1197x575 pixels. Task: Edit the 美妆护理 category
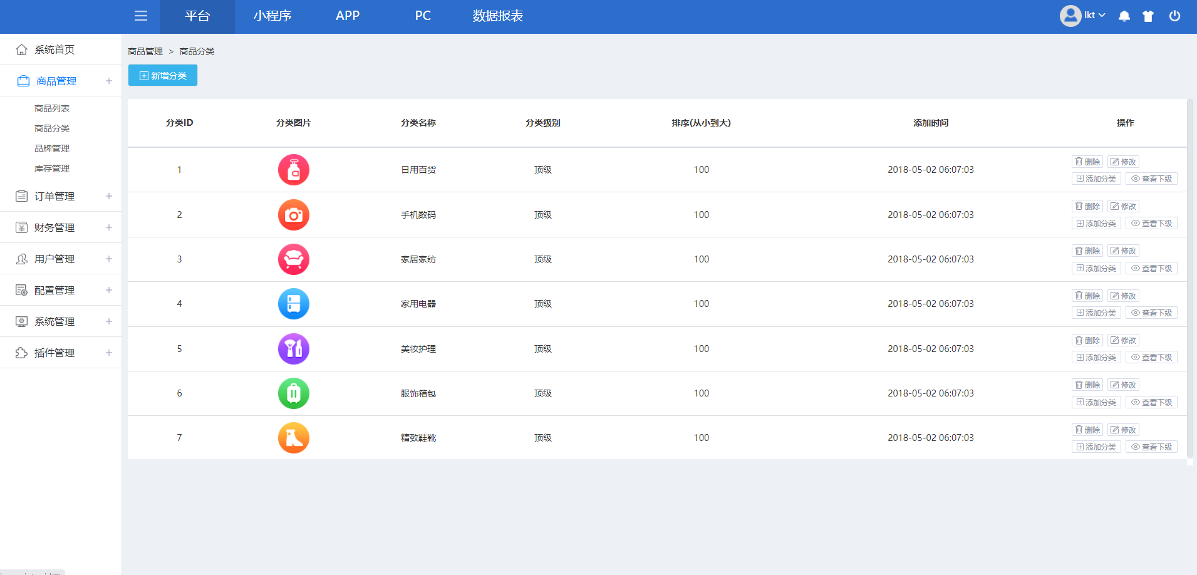click(x=1123, y=340)
